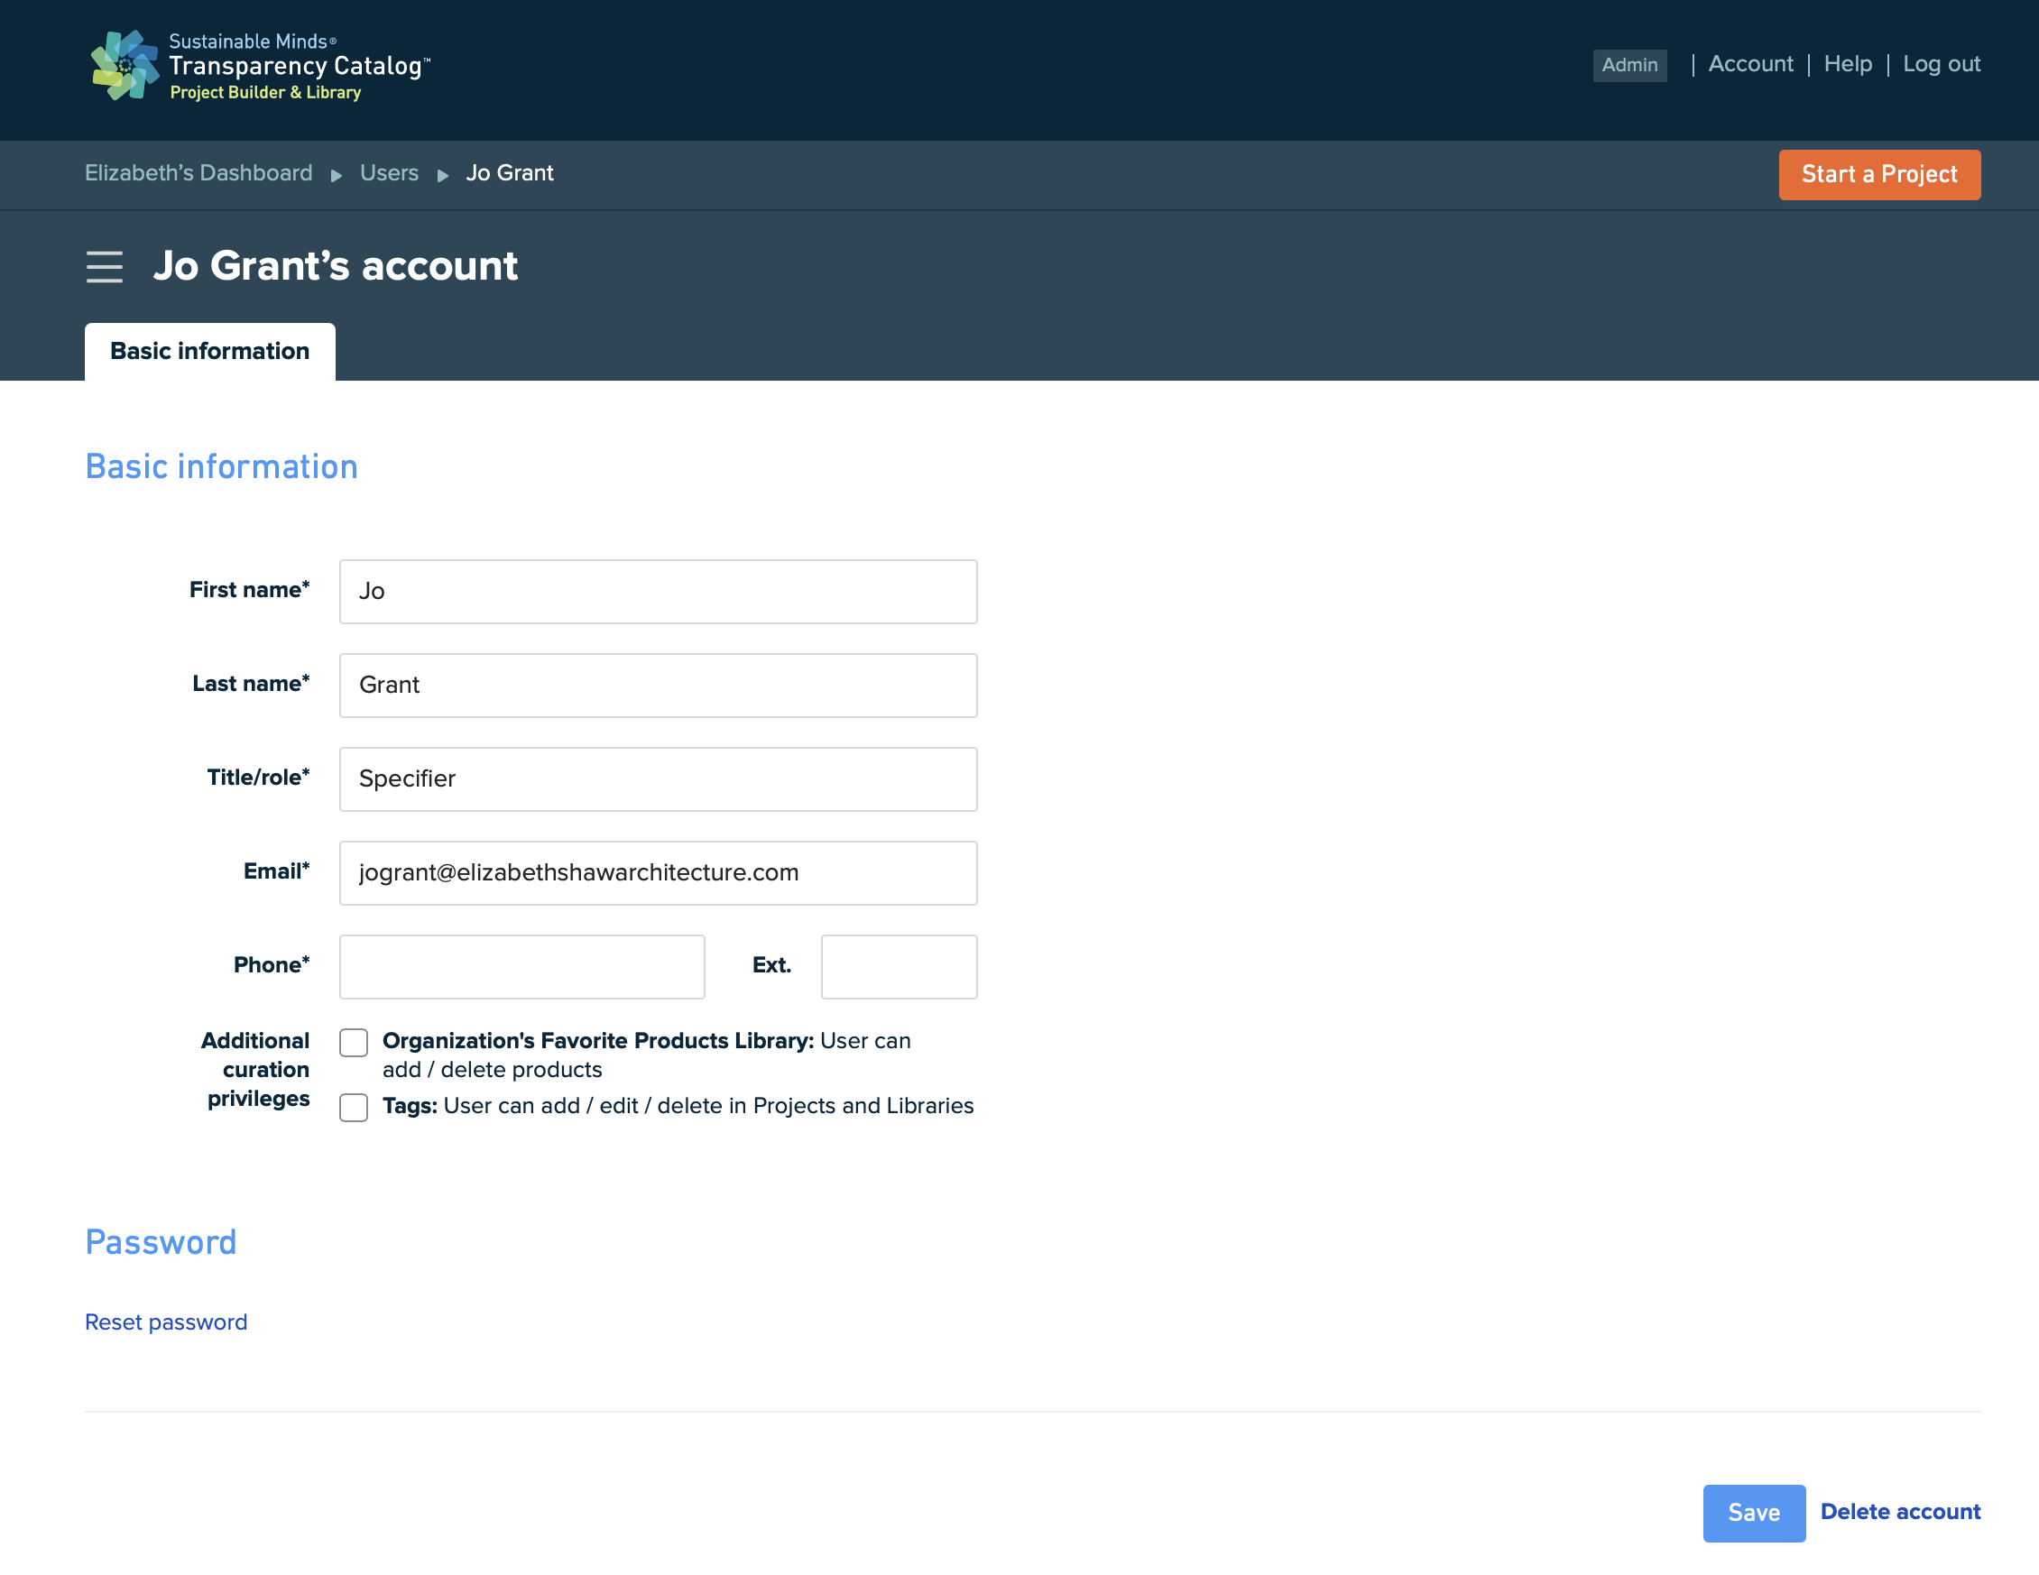
Task: Click the Jo Grant breadcrumb
Action: coord(510,172)
